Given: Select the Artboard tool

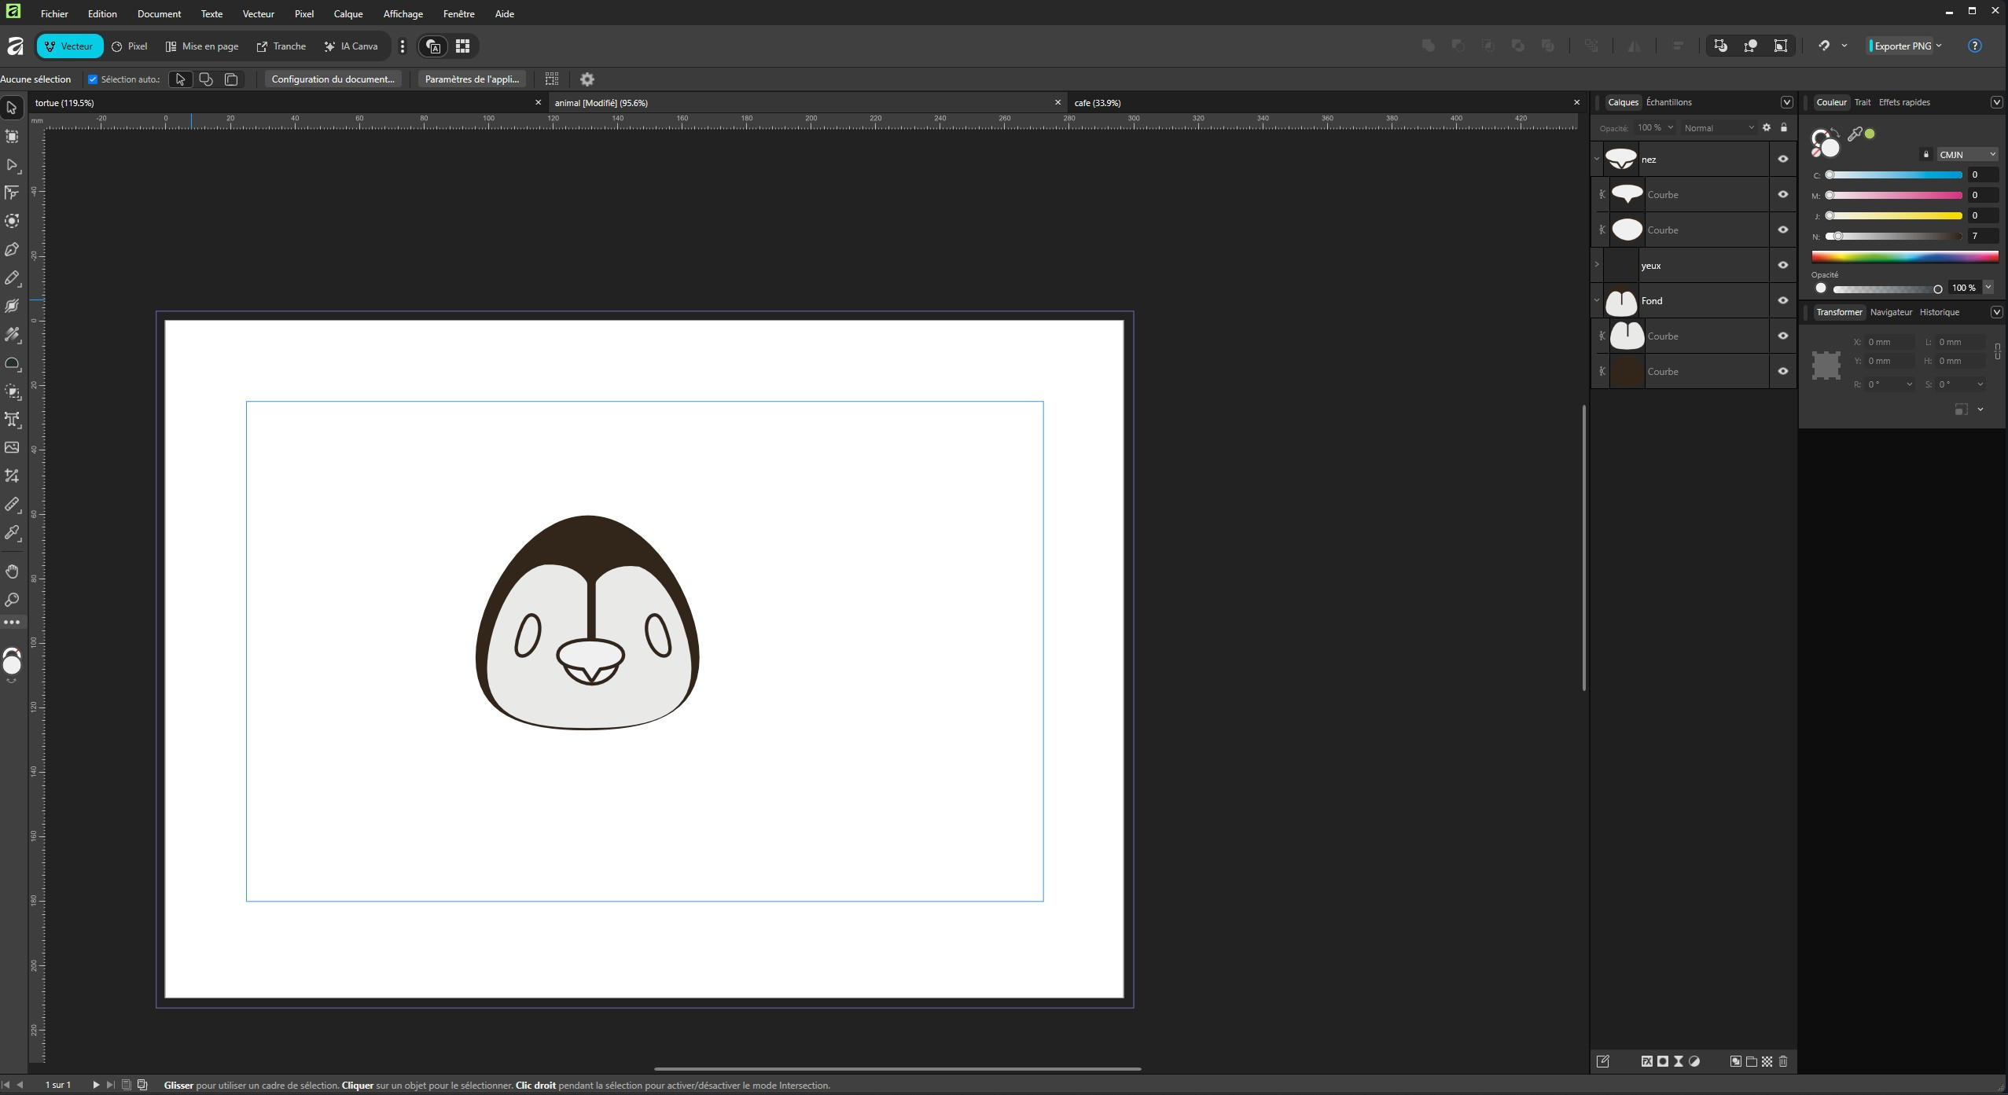Looking at the screenshot, I should pyautogui.click(x=12, y=137).
